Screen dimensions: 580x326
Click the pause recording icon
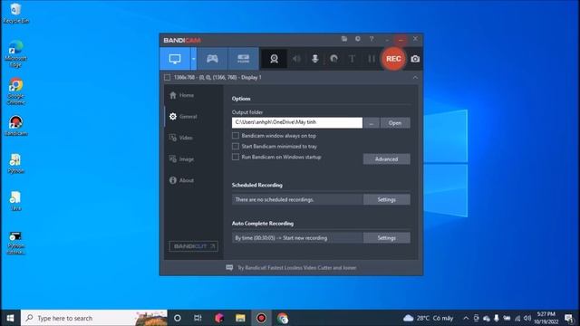[x=371, y=59]
